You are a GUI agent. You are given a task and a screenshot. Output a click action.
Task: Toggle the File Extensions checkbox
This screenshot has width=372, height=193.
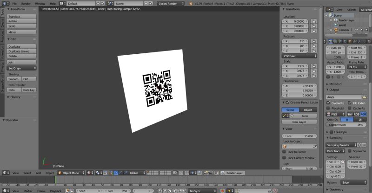click(350, 103)
